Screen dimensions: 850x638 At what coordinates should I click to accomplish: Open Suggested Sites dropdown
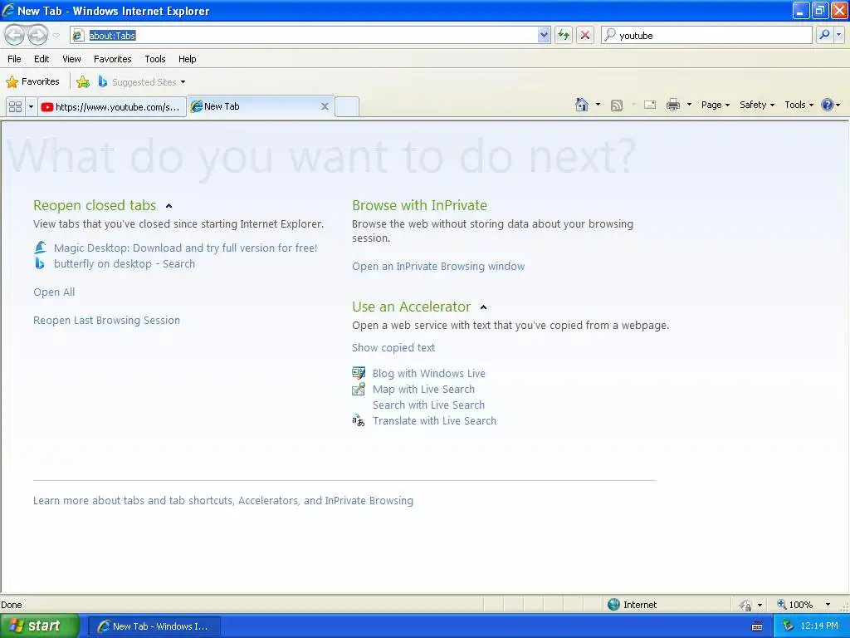(x=142, y=82)
